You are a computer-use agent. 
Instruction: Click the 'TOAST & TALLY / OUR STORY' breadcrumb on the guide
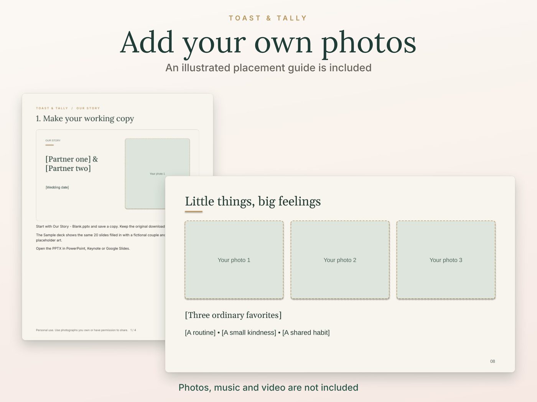coord(68,108)
